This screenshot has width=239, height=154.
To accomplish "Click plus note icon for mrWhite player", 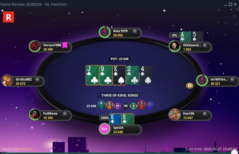I will pyautogui.click(x=232, y=79).
